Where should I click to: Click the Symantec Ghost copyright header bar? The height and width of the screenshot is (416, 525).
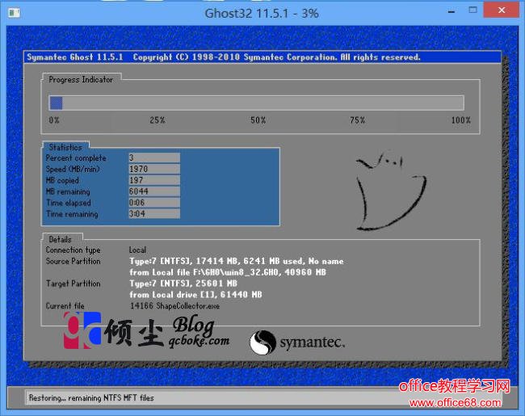(262, 57)
